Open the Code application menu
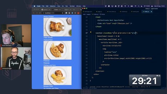This screenshot has height=94, width=167. coord(39,6)
